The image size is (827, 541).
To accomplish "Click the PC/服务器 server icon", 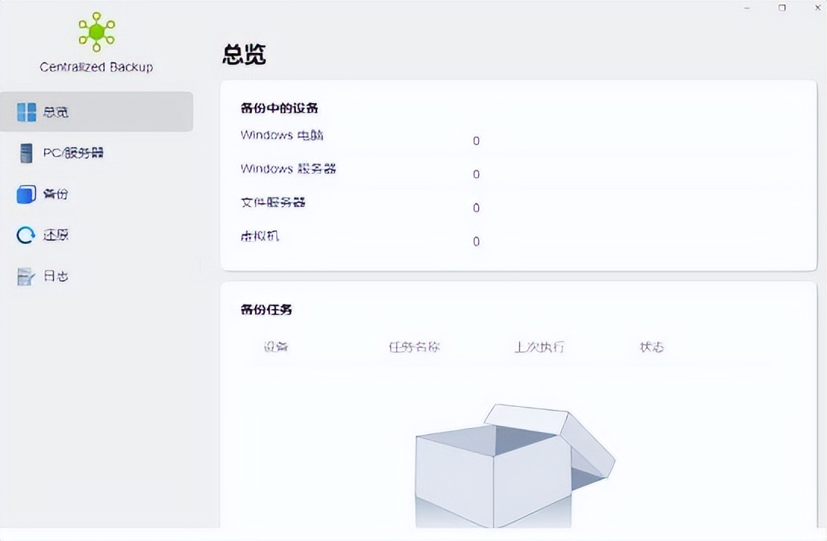I will 25,153.
